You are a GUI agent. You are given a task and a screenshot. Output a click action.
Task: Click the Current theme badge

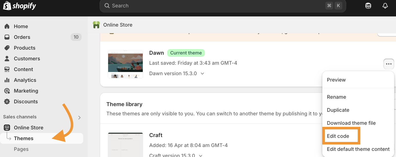(186, 53)
